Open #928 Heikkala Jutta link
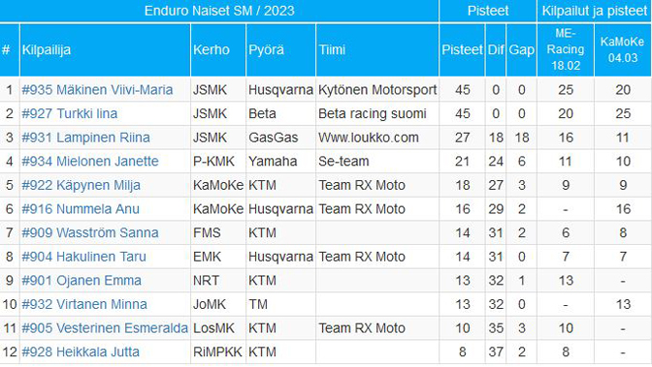 pos(81,352)
